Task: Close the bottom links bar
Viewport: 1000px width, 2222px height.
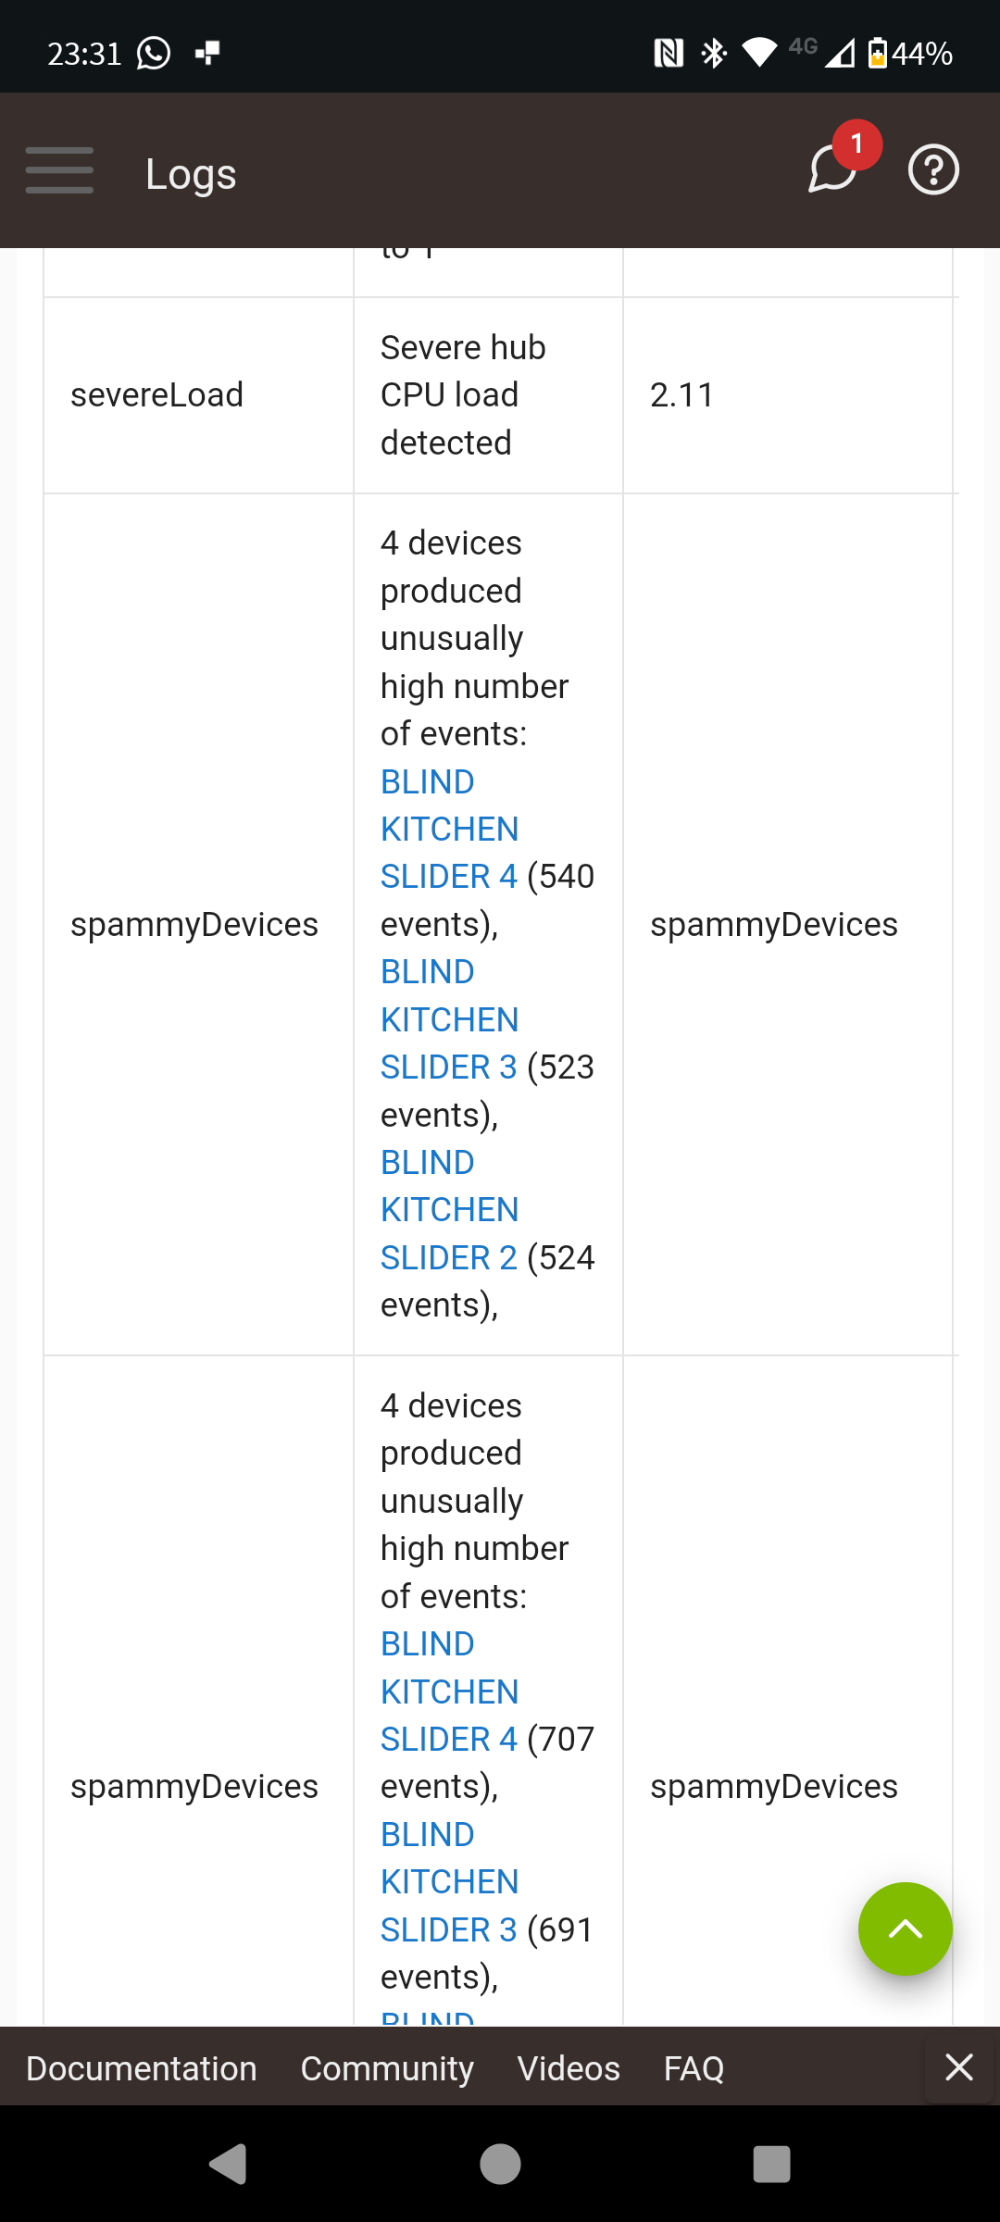Action: (959, 2067)
